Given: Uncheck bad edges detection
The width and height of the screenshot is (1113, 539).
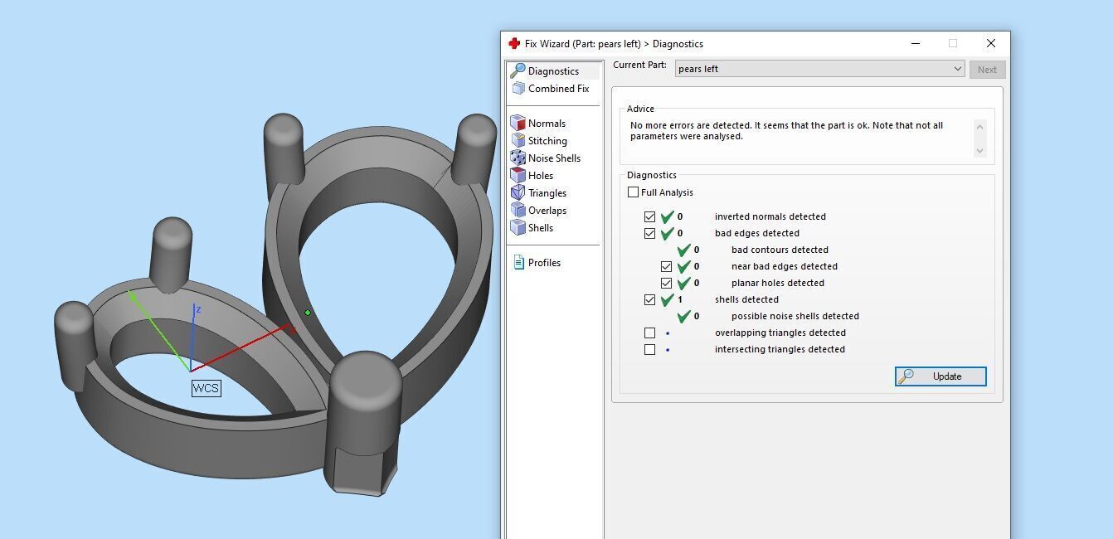Looking at the screenshot, I should pyautogui.click(x=649, y=233).
